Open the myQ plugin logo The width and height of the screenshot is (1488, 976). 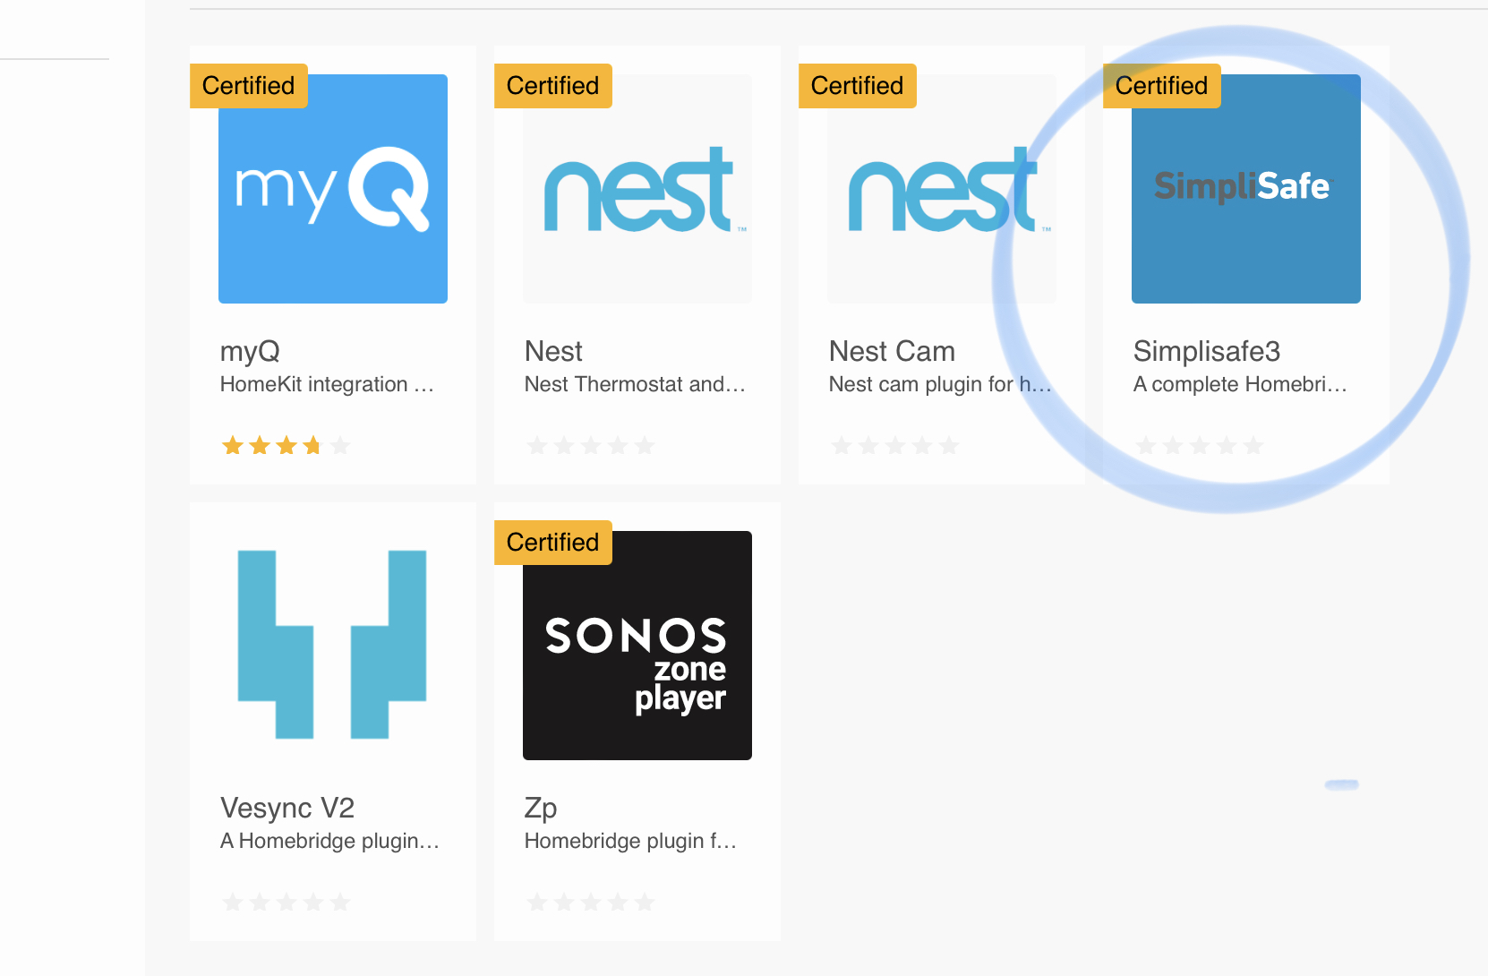coord(333,189)
